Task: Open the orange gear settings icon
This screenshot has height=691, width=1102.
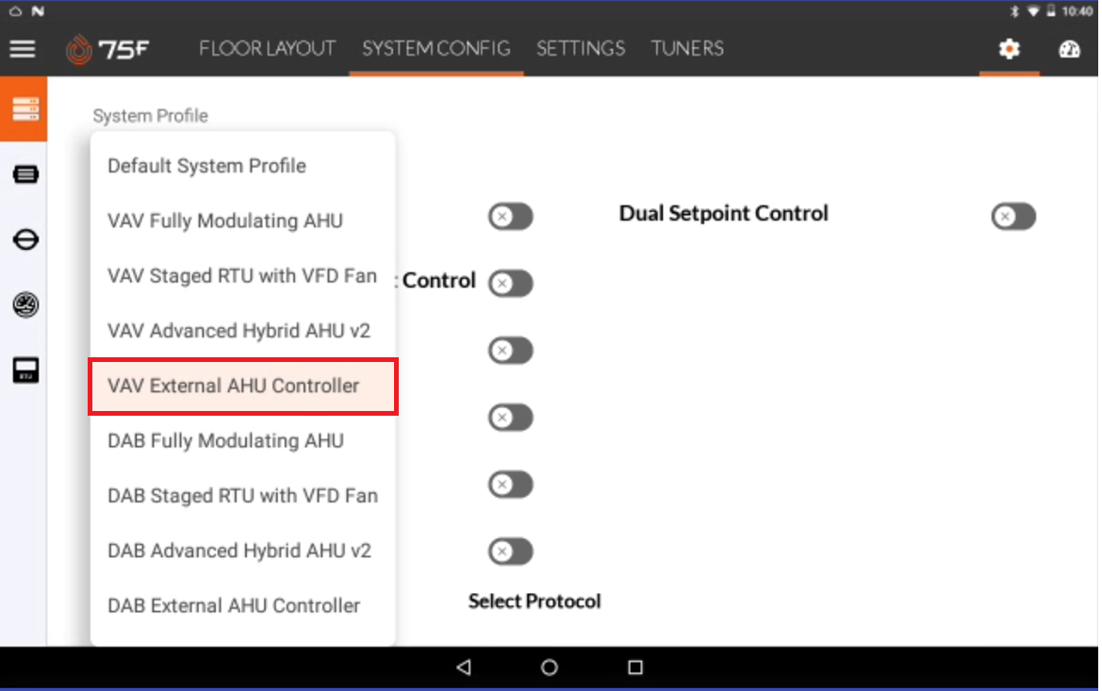Action: coord(1010,49)
